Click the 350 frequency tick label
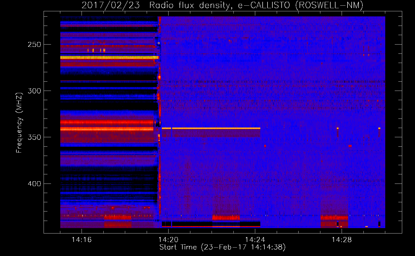Viewport: 415px width, 256px height. pyautogui.click(x=34, y=137)
